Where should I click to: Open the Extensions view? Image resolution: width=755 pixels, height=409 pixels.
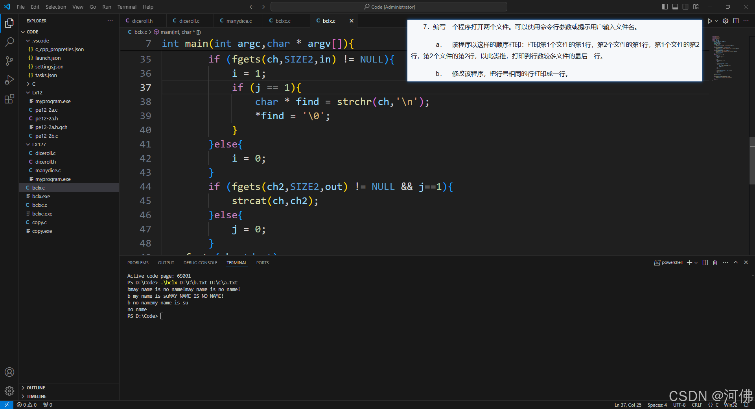click(9, 99)
